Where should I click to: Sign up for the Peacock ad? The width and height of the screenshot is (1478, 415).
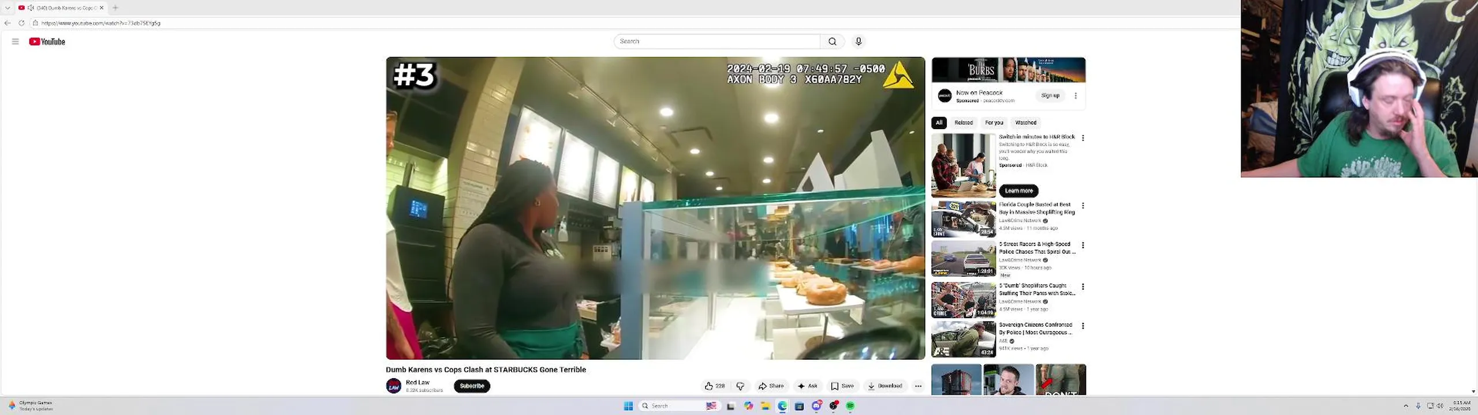coord(1050,96)
